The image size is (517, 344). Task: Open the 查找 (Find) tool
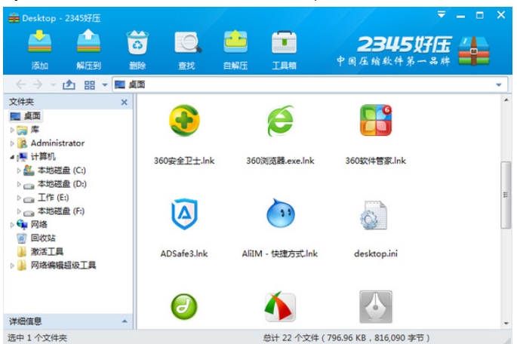coord(187,42)
